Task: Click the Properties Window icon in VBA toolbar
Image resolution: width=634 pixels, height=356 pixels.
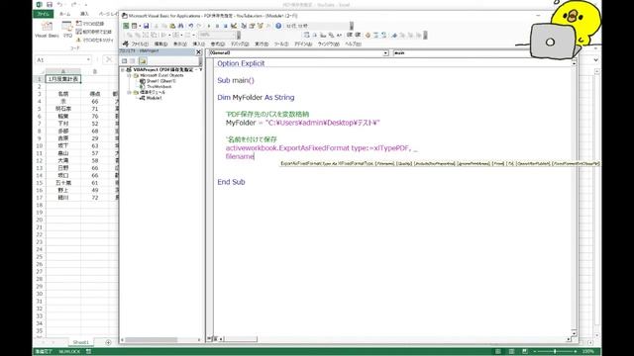Action: tap(252, 26)
